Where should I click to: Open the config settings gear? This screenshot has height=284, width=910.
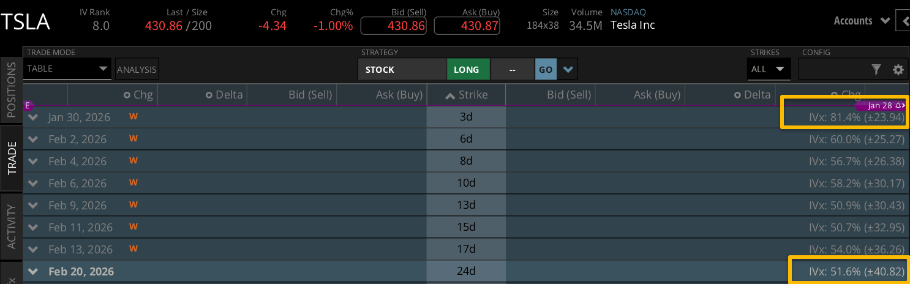click(898, 70)
